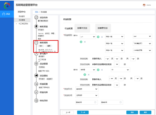Viewport: 156px width, 115px height.
Task: Click the 转化目标 step icon at the bottom
Action: click(36, 100)
